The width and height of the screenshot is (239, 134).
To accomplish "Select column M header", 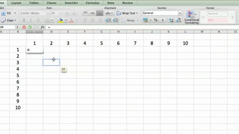I will pyautogui.click(x=202, y=32).
